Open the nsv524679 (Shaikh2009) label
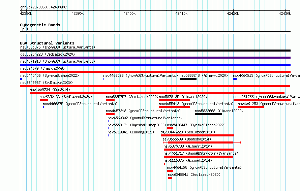The width and height of the screenshot is (300, 191). coord(42,68)
